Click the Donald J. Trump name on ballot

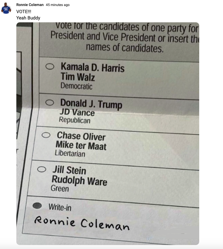[91, 104]
